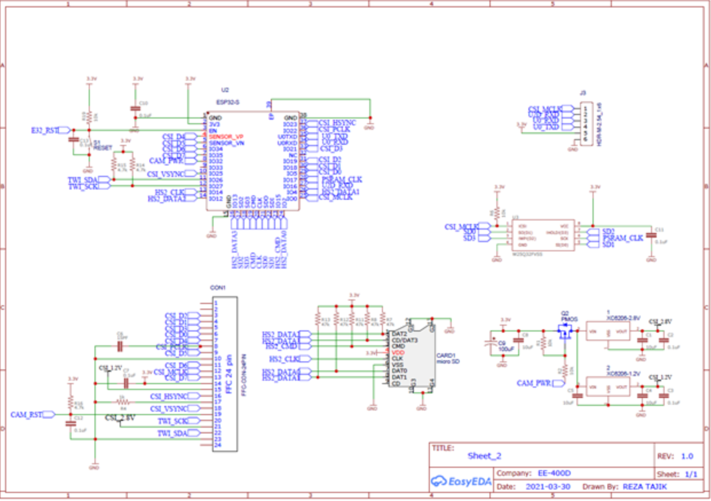The image size is (711, 501).
Task: Click the U0_TXD label at header J3
Action: point(546,127)
